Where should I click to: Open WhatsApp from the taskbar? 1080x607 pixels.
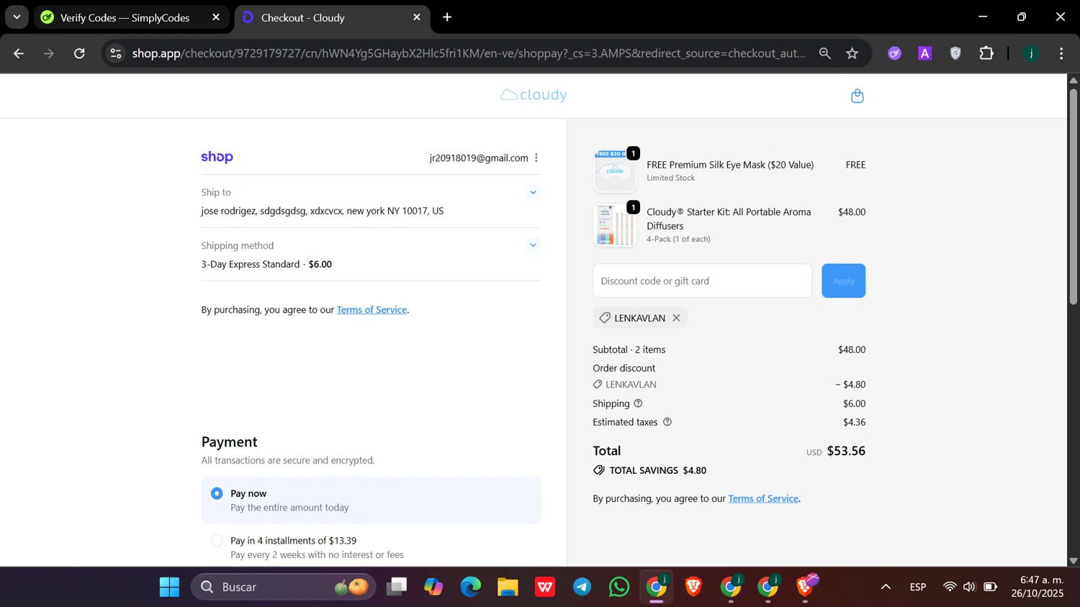pyautogui.click(x=618, y=588)
